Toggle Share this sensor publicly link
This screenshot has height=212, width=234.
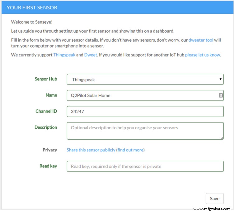(91, 150)
